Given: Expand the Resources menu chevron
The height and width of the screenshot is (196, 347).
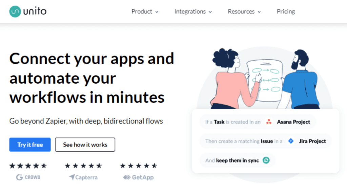Looking at the screenshot, I should (259, 12).
